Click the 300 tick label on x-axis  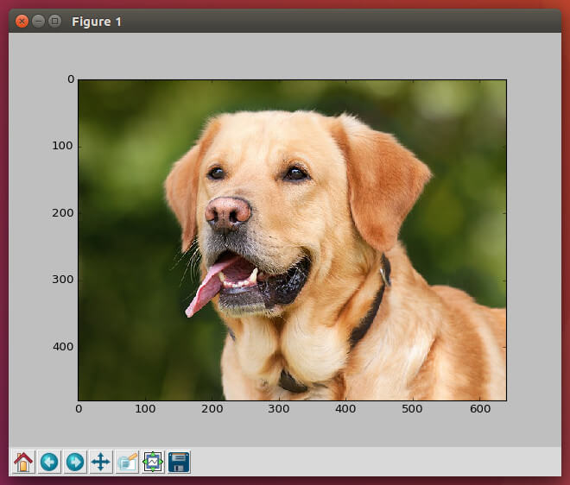tap(278, 408)
